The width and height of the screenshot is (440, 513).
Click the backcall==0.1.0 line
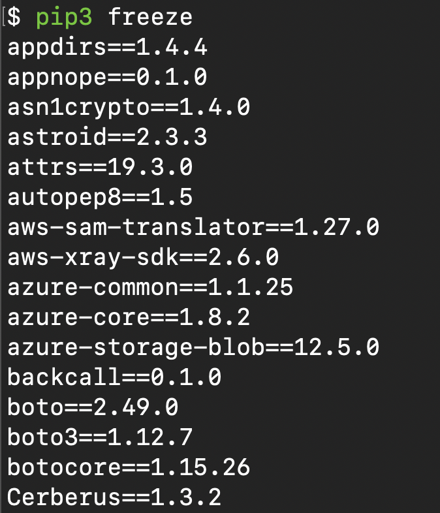click(114, 378)
